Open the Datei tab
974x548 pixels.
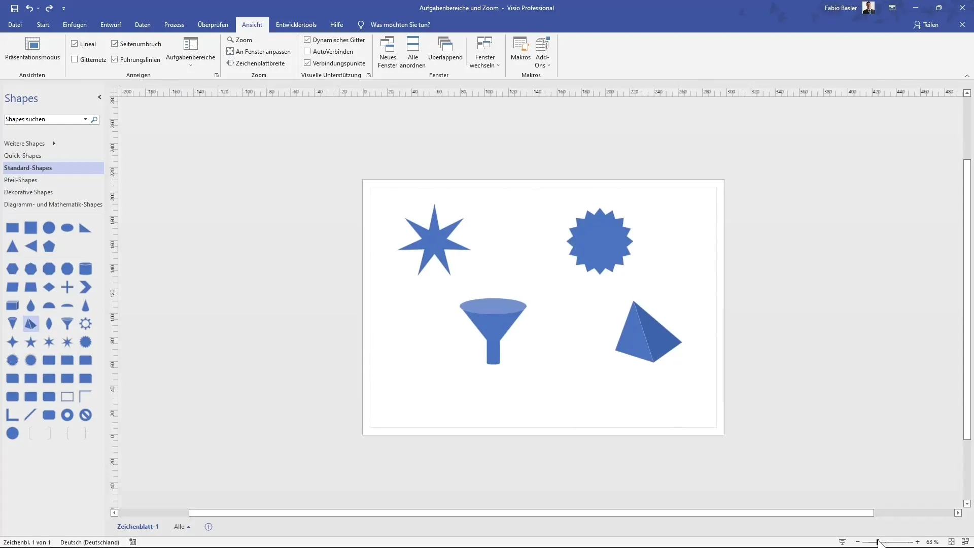pyautogui.click(x=15, y=24)
